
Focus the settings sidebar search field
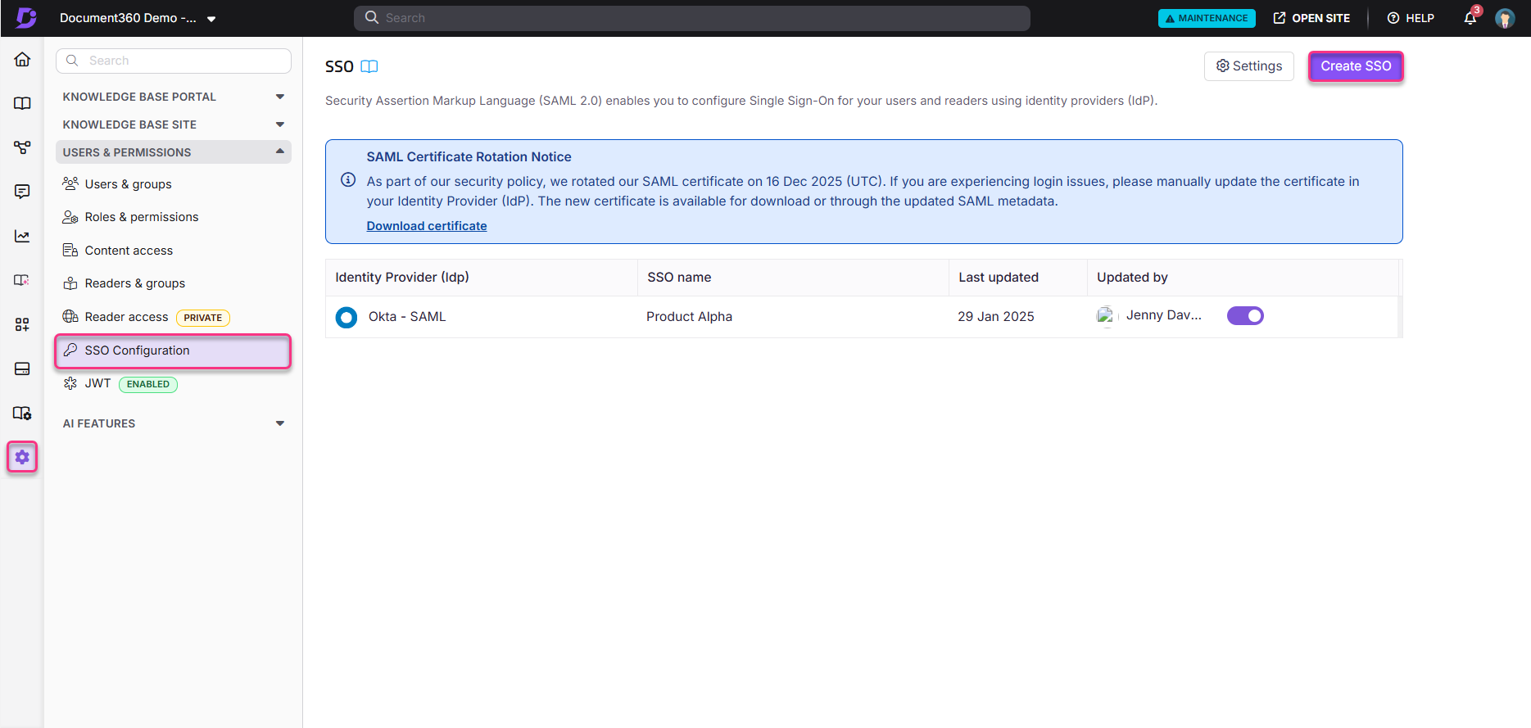tap(174, 61)
